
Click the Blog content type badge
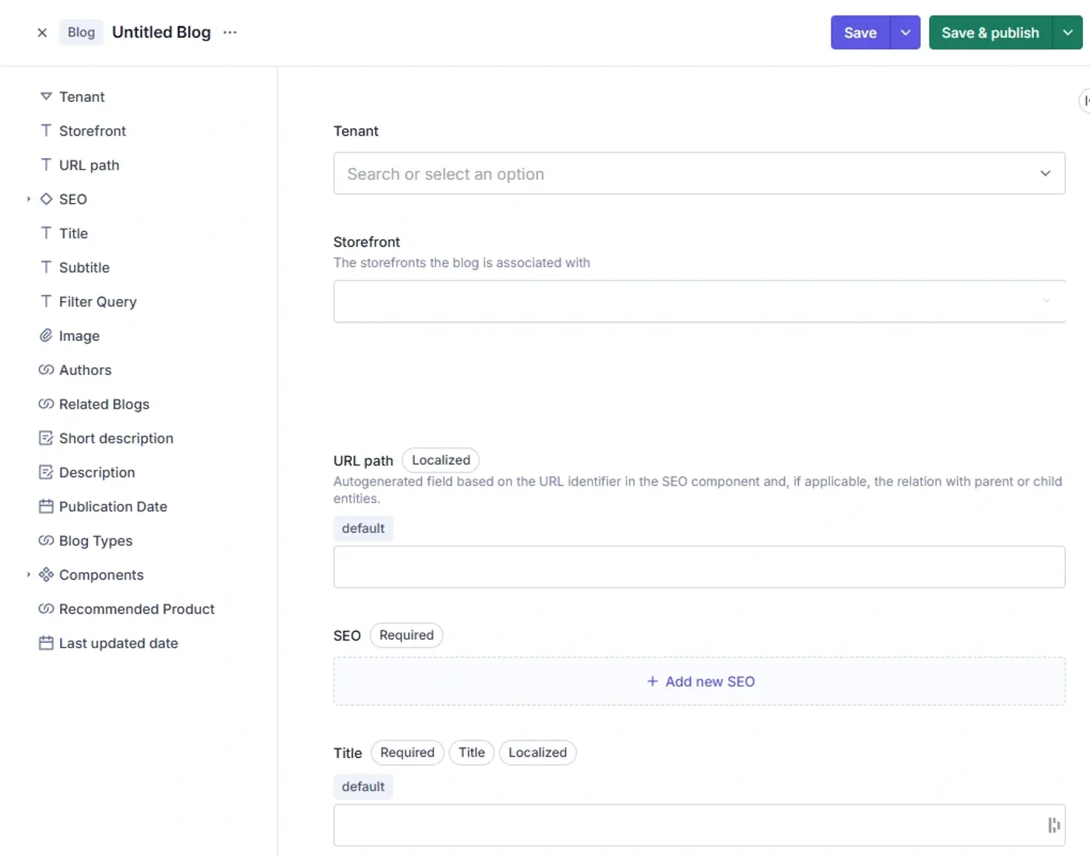click(x=81, y=33)
